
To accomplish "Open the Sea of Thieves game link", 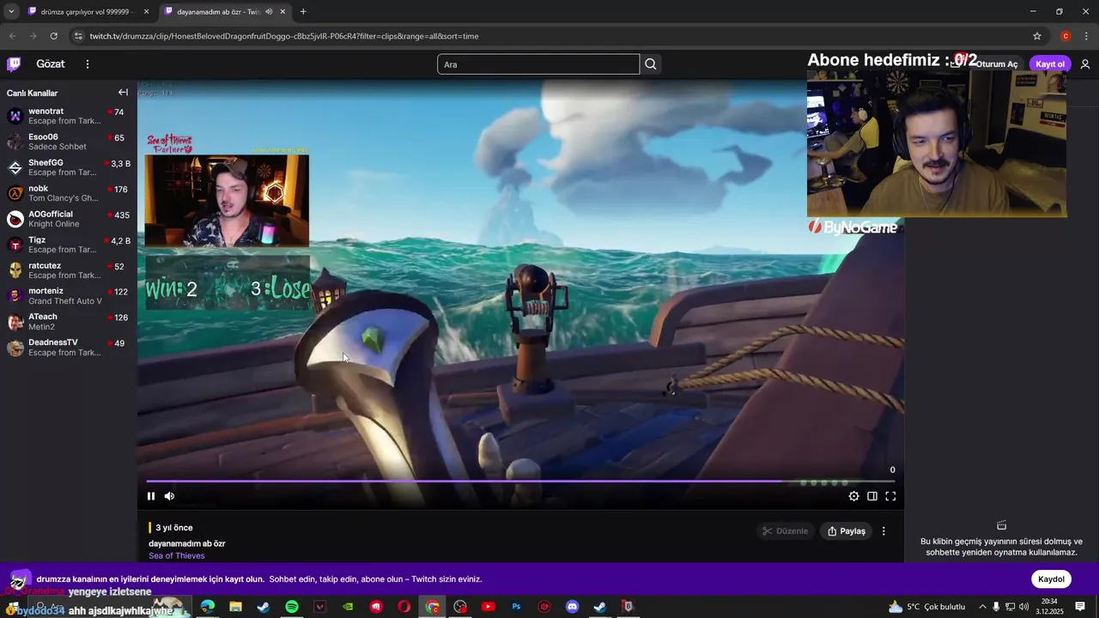I will (177, 555).
